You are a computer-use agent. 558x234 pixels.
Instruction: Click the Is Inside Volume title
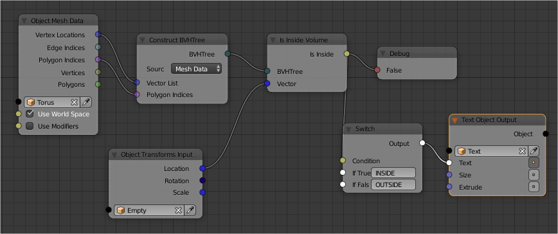303,40
